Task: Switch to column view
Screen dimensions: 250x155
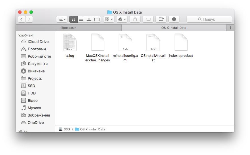Action: tap(89, 19)
